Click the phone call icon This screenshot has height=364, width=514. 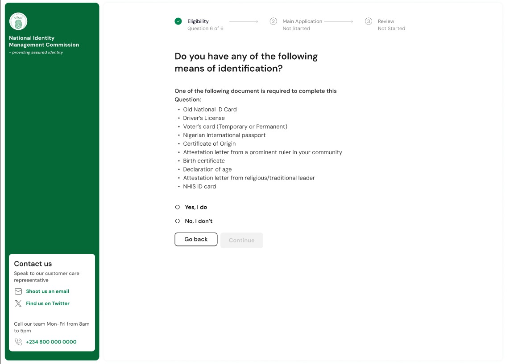coord(18,342)
